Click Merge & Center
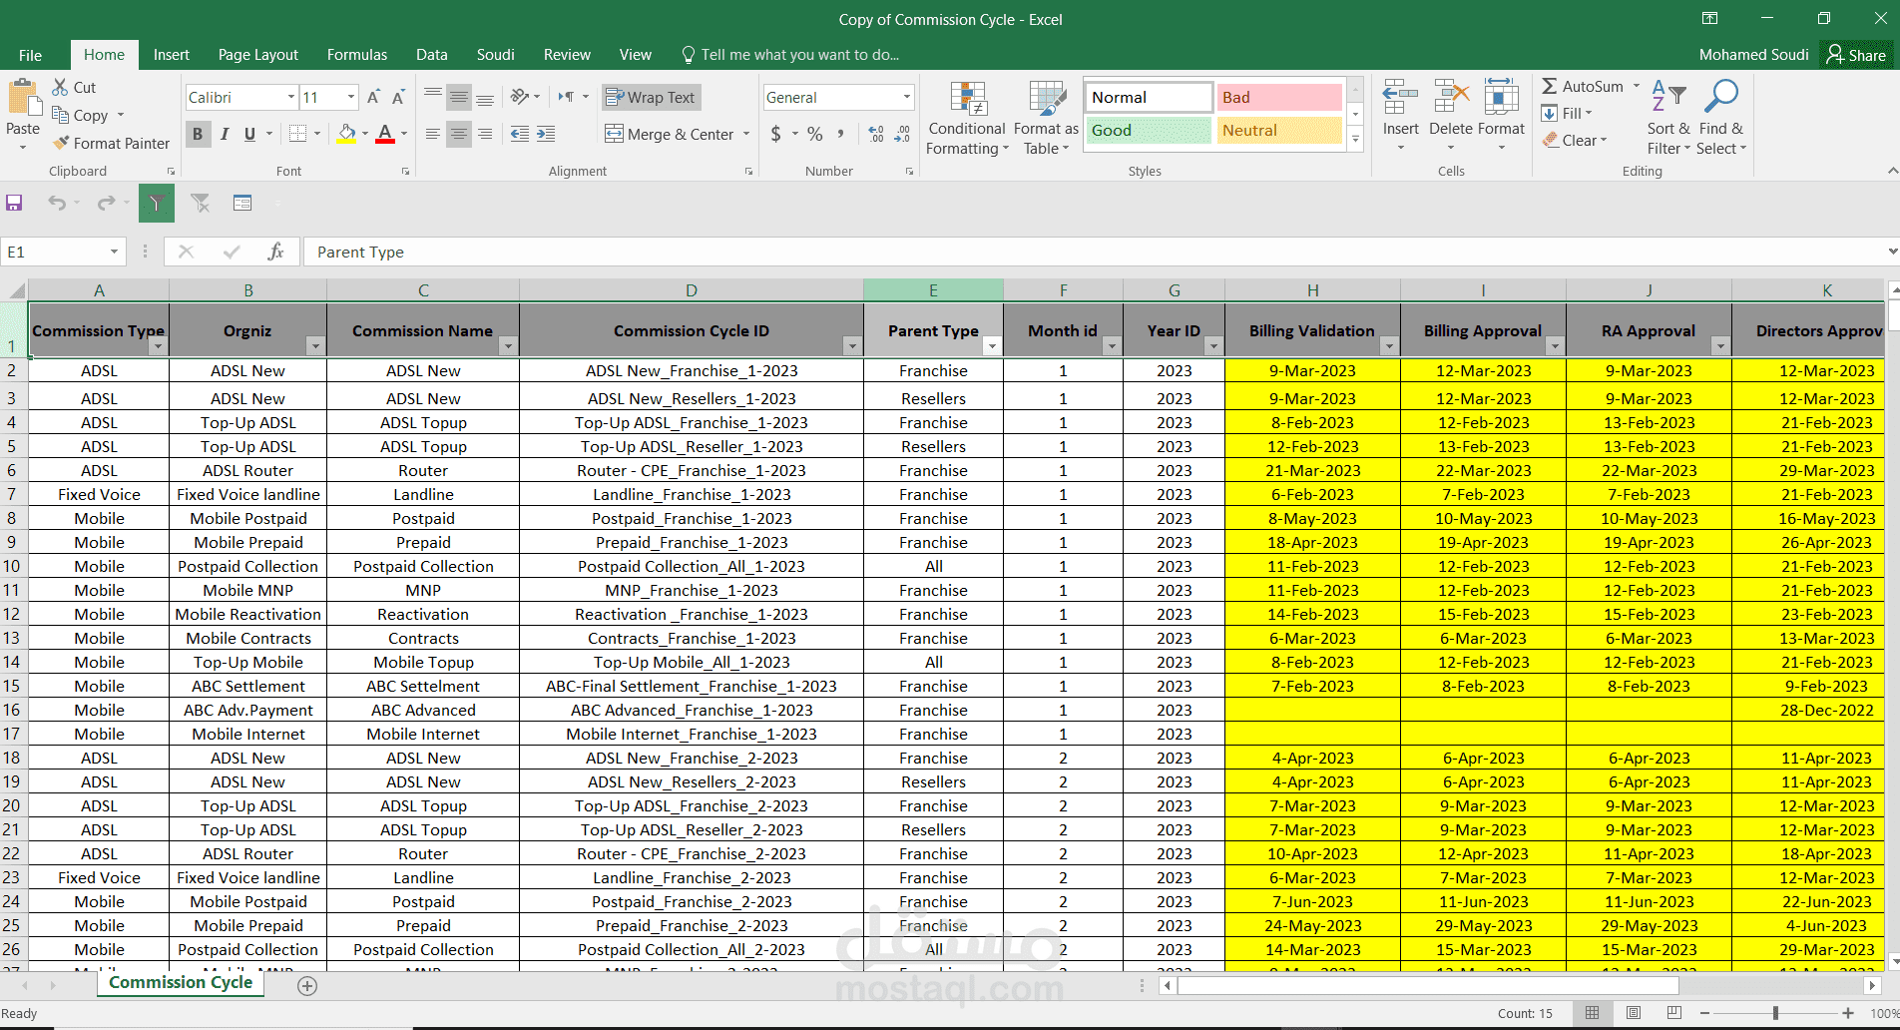The image size is (1900, 1030). click(x=671, y=134)
